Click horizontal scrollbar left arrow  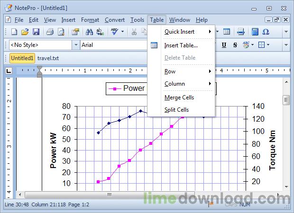click(20, 195)
